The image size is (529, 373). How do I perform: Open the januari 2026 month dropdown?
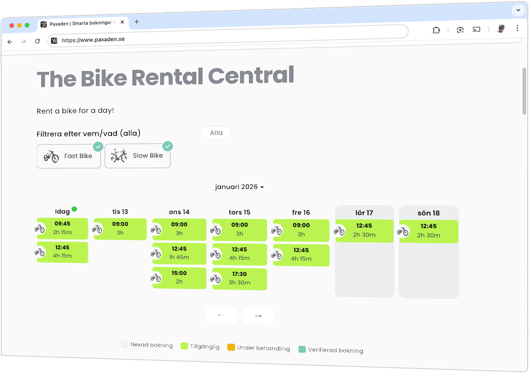[x=240, y=187]
